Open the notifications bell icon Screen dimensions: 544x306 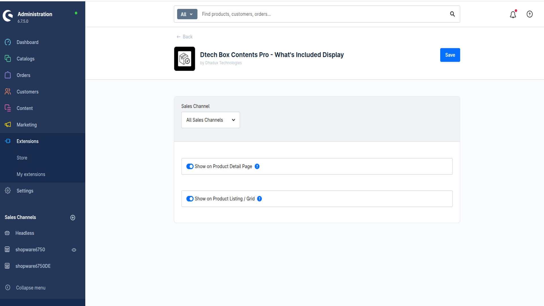click(513, 14)
